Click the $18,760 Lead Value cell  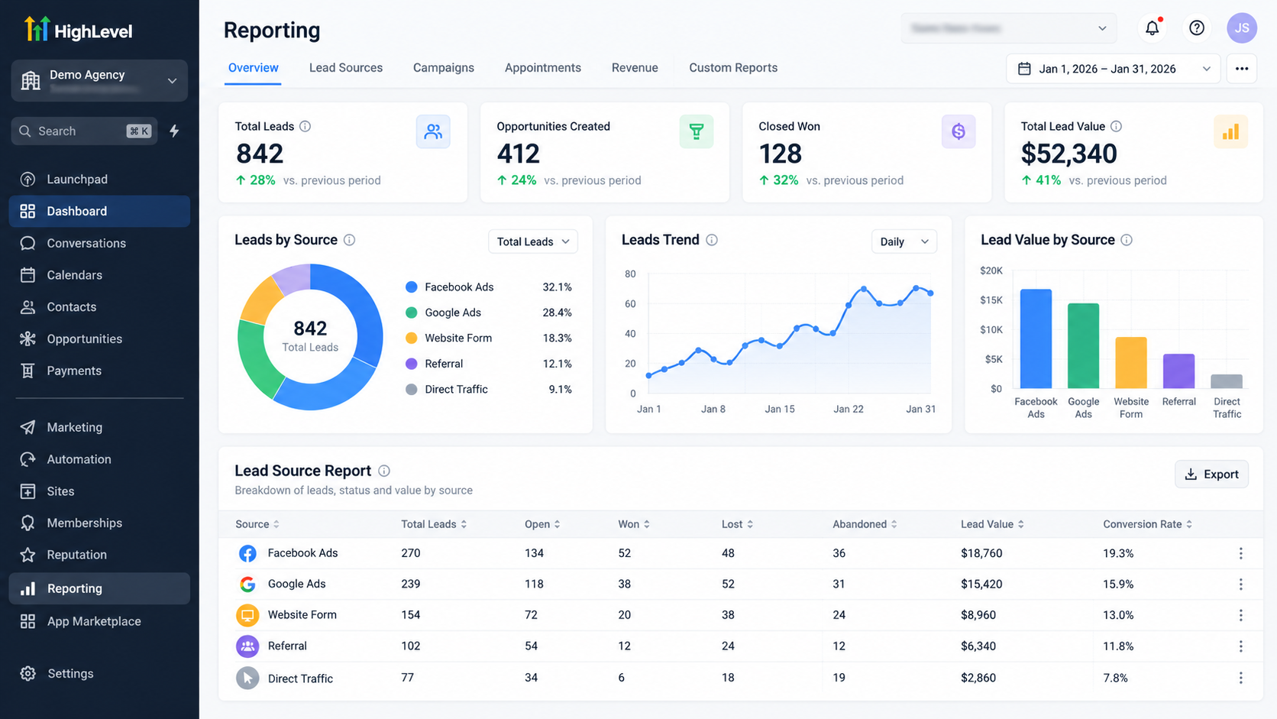tap(981, 553)
